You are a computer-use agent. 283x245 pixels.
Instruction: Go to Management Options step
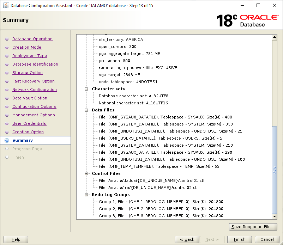tap(34, 115)
